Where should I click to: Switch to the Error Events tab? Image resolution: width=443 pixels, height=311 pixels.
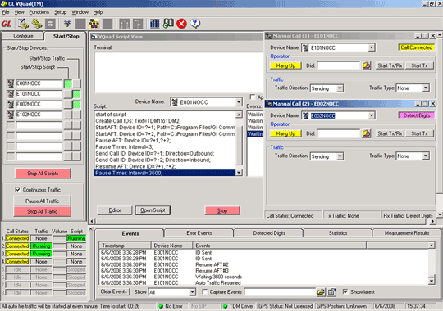point(199,233)
